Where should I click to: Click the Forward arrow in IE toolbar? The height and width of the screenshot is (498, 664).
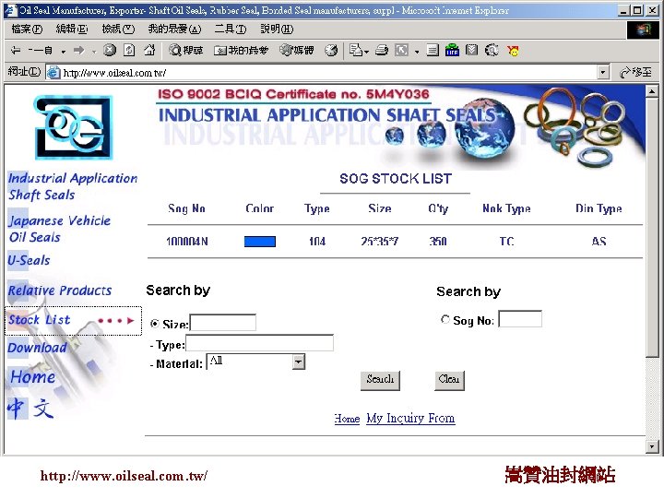click(x=78, y=51)
